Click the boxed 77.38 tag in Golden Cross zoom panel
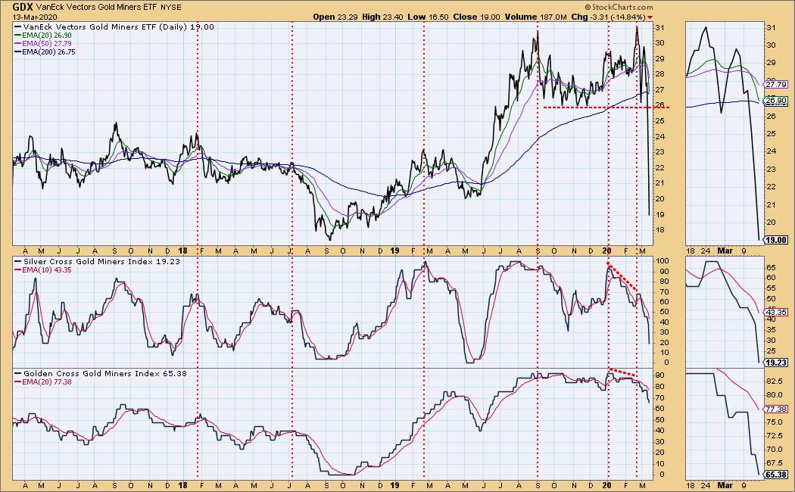The width and height of the screenshot is (795, 492). pyautogui.click(x=776, y=409)
